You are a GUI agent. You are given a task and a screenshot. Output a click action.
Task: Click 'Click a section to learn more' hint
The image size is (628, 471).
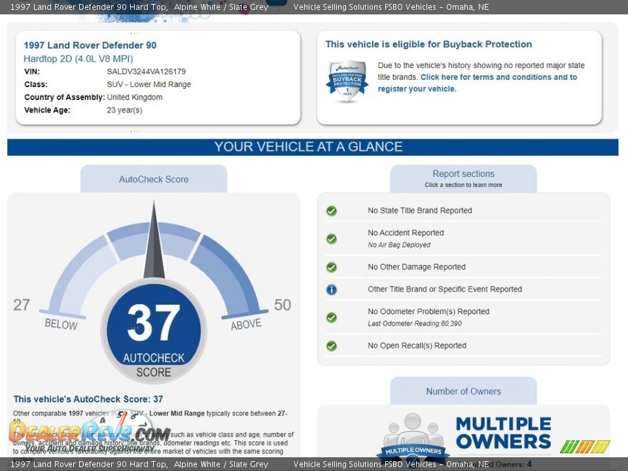(463, 185)
